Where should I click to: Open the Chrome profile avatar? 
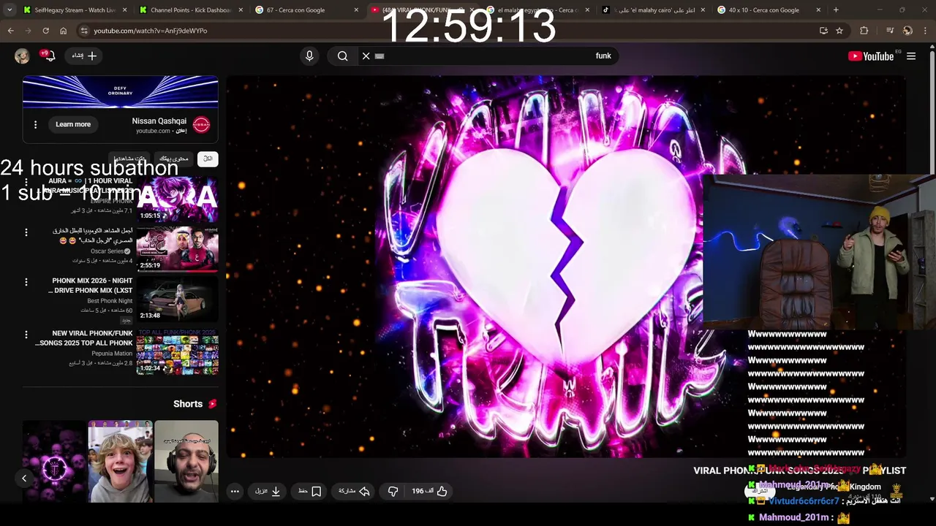click(907, 31)
